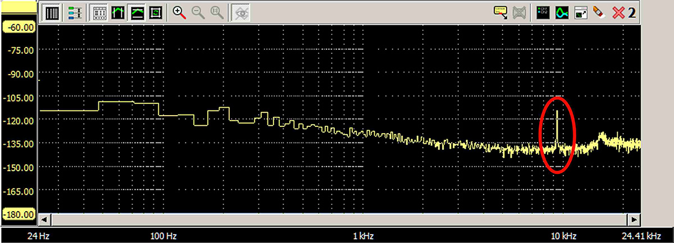Click the -105.00 axis label
The width and height of the screenshot is (674, 243).
20,98
